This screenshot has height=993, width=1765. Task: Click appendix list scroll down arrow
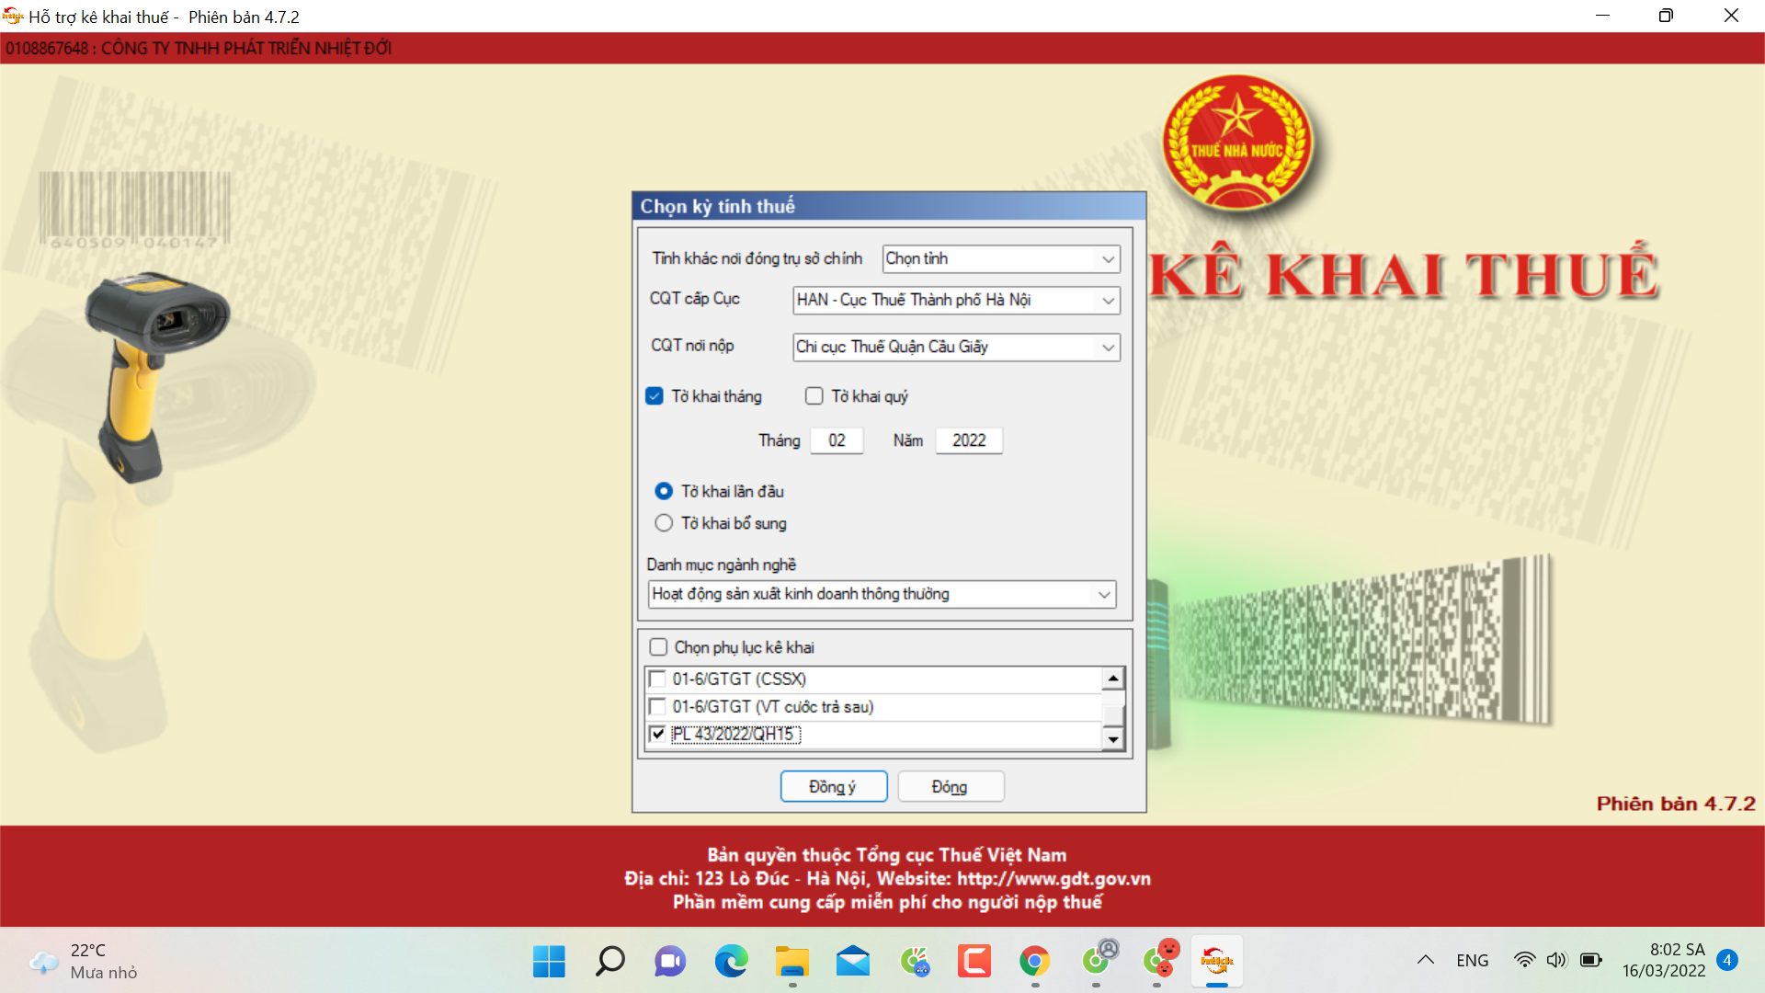(x=1113, y=739)
